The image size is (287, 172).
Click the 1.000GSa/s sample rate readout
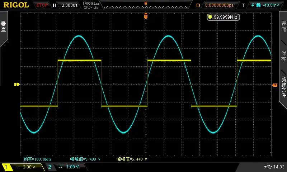pyautogui.click(x=91, y=3)
